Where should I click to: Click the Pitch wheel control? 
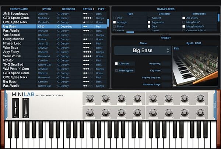15,108
